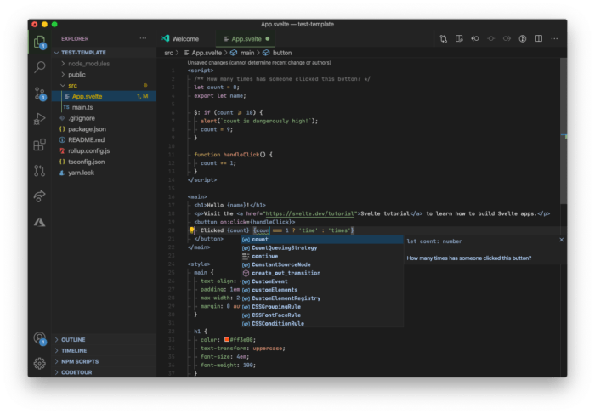
Task: Open the editor More Actions ellipsis
Action: tap(556, 38)
